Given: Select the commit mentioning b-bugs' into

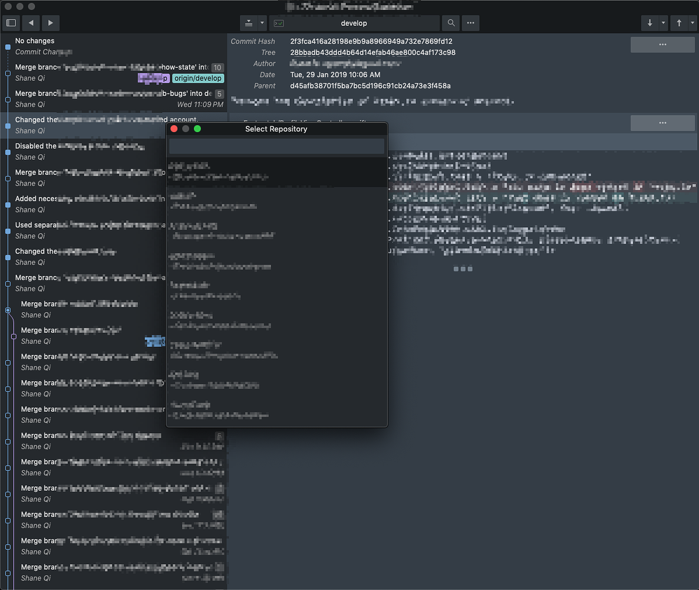Looking at the screenshot, I should [114, 99].
